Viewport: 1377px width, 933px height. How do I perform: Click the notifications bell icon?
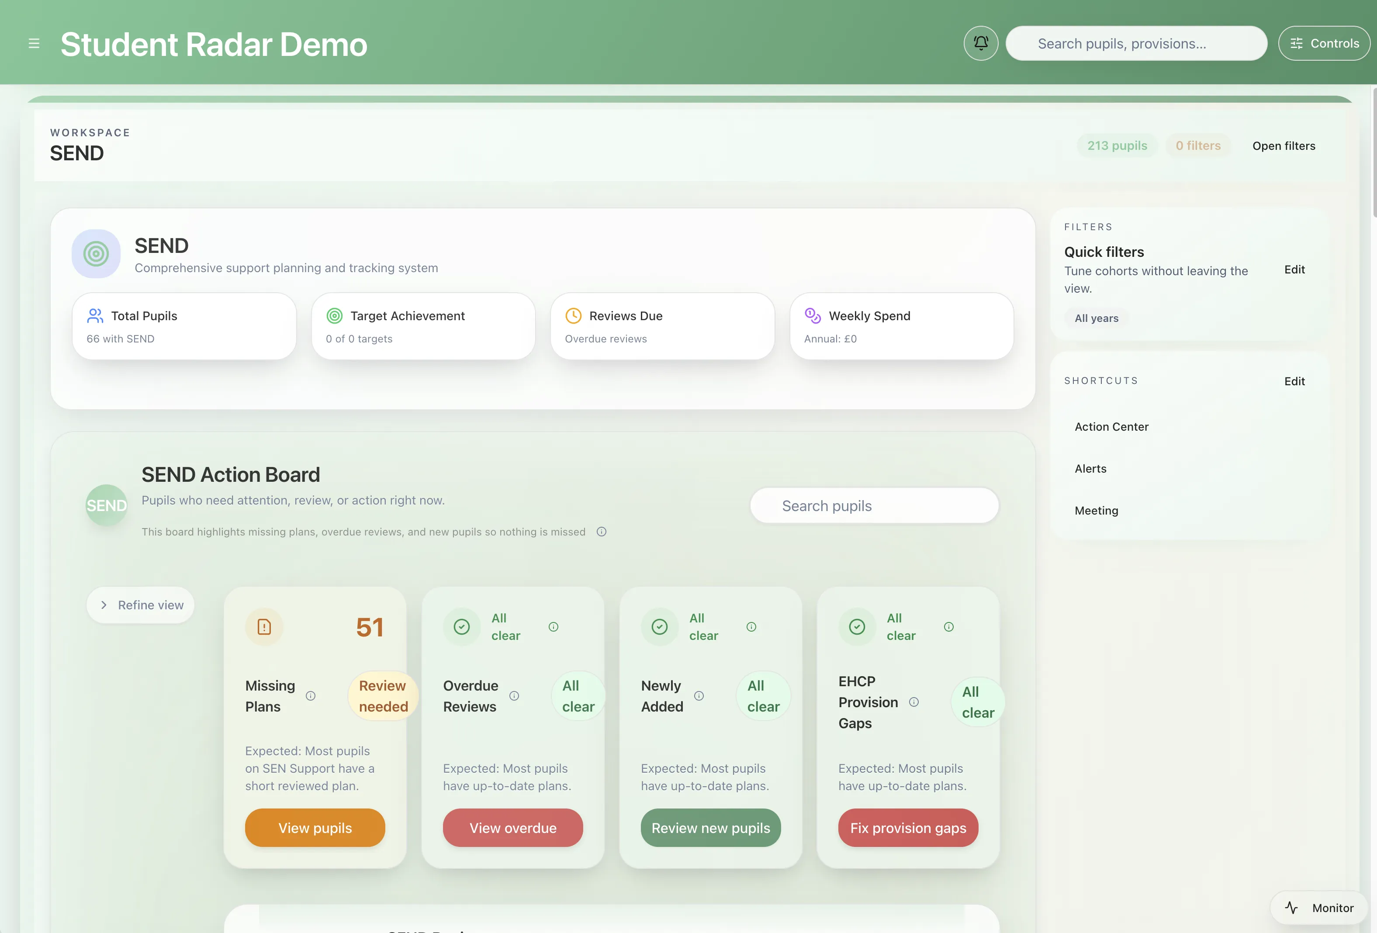(x=981, y=43)
